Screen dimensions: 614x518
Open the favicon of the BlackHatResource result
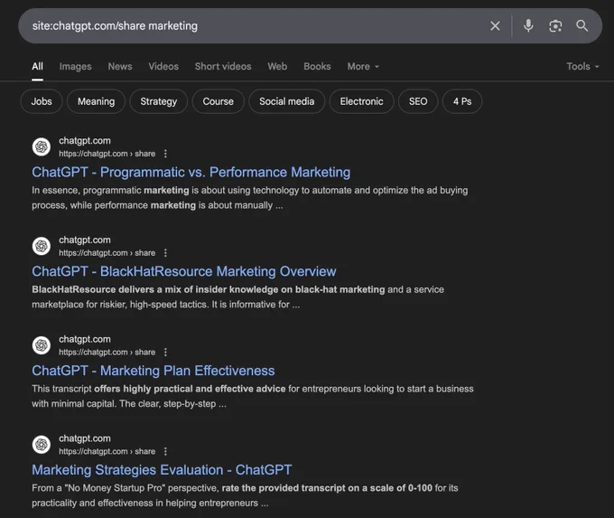coord(42,246)
